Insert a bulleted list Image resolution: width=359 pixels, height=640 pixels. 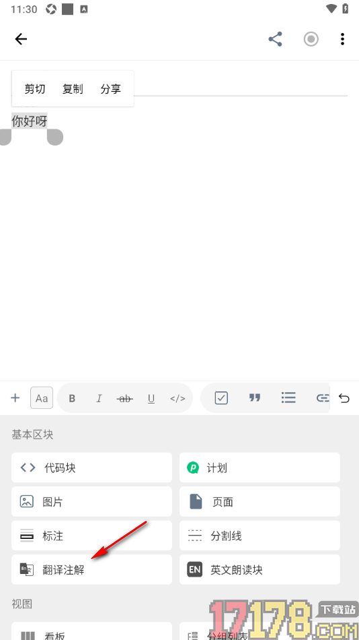click(288, 397)
